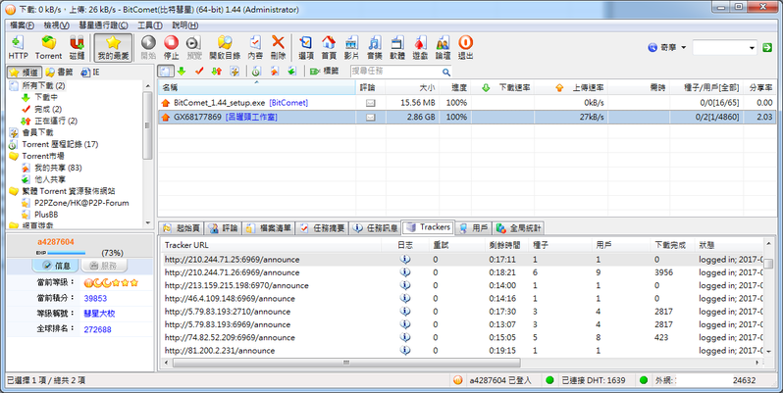Click the 軟體 software icon
783x393 pixels.
coord(397,48)
